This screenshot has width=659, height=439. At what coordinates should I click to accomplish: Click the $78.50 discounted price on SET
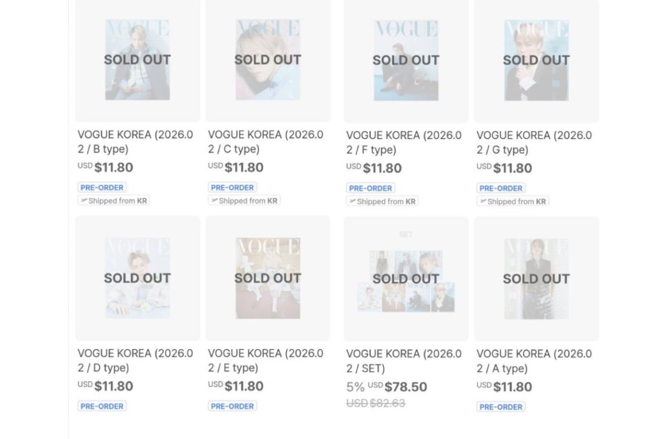coord(406,387)
